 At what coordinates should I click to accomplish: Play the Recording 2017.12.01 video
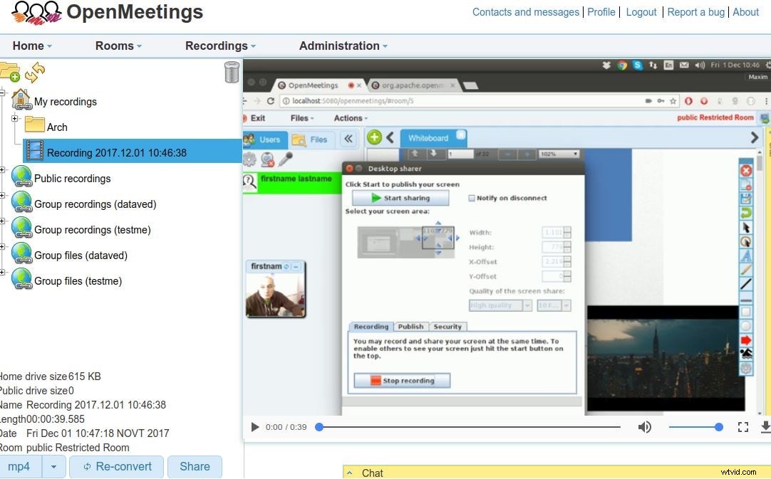click(x=255, y=427)
